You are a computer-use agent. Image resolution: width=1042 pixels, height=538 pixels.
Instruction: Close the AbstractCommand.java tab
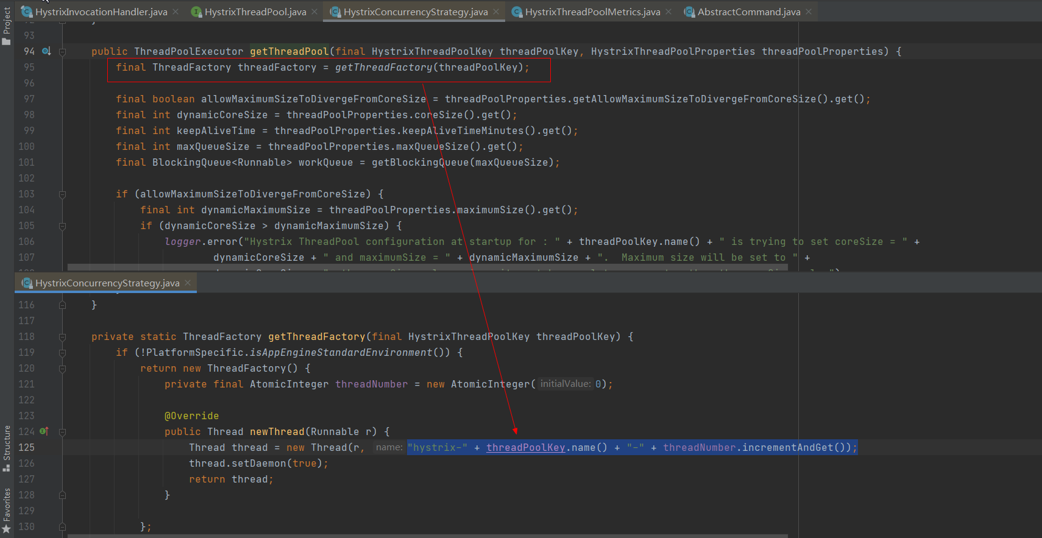pos(809,12)
